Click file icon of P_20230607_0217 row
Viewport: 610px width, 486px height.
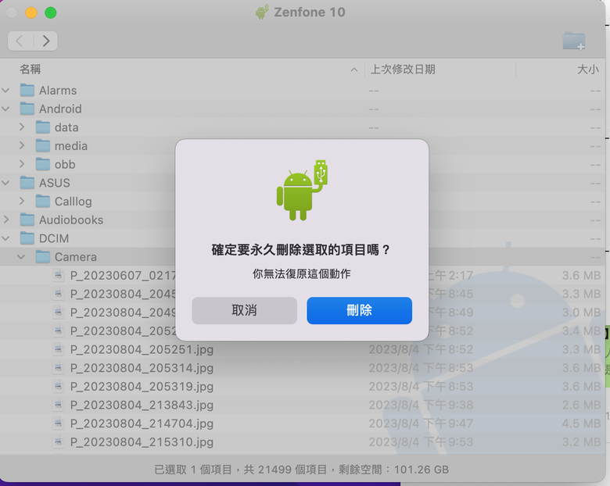[x=59, y=275]
